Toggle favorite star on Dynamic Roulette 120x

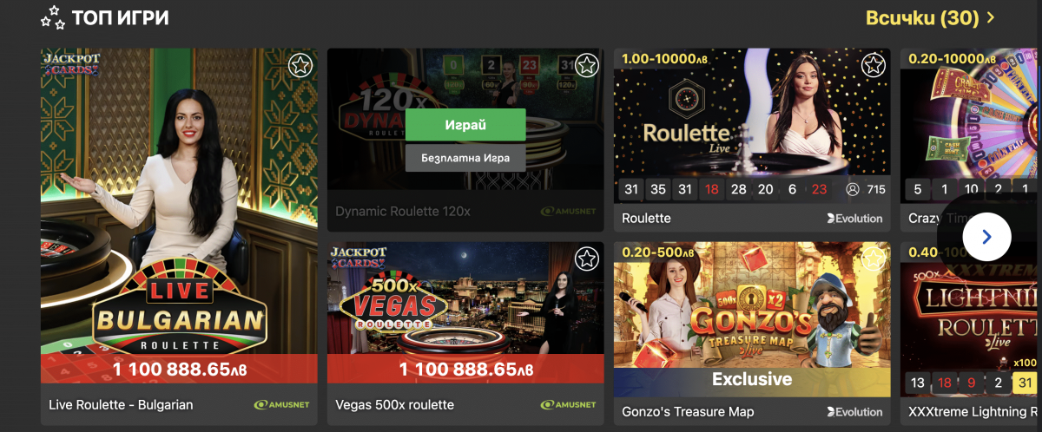(x=586, y=65)
